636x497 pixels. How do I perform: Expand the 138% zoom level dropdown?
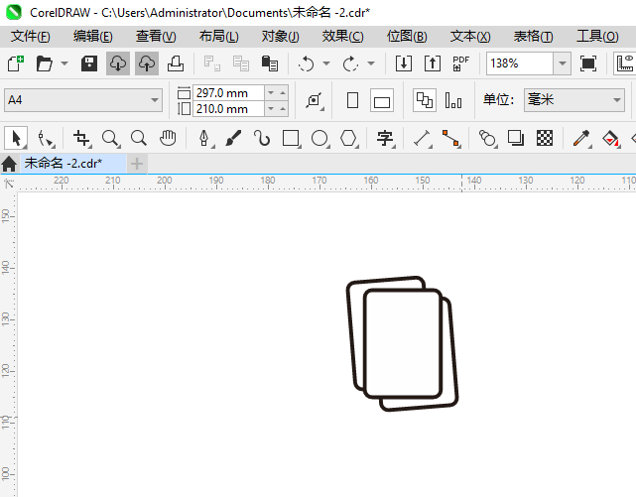562,63
